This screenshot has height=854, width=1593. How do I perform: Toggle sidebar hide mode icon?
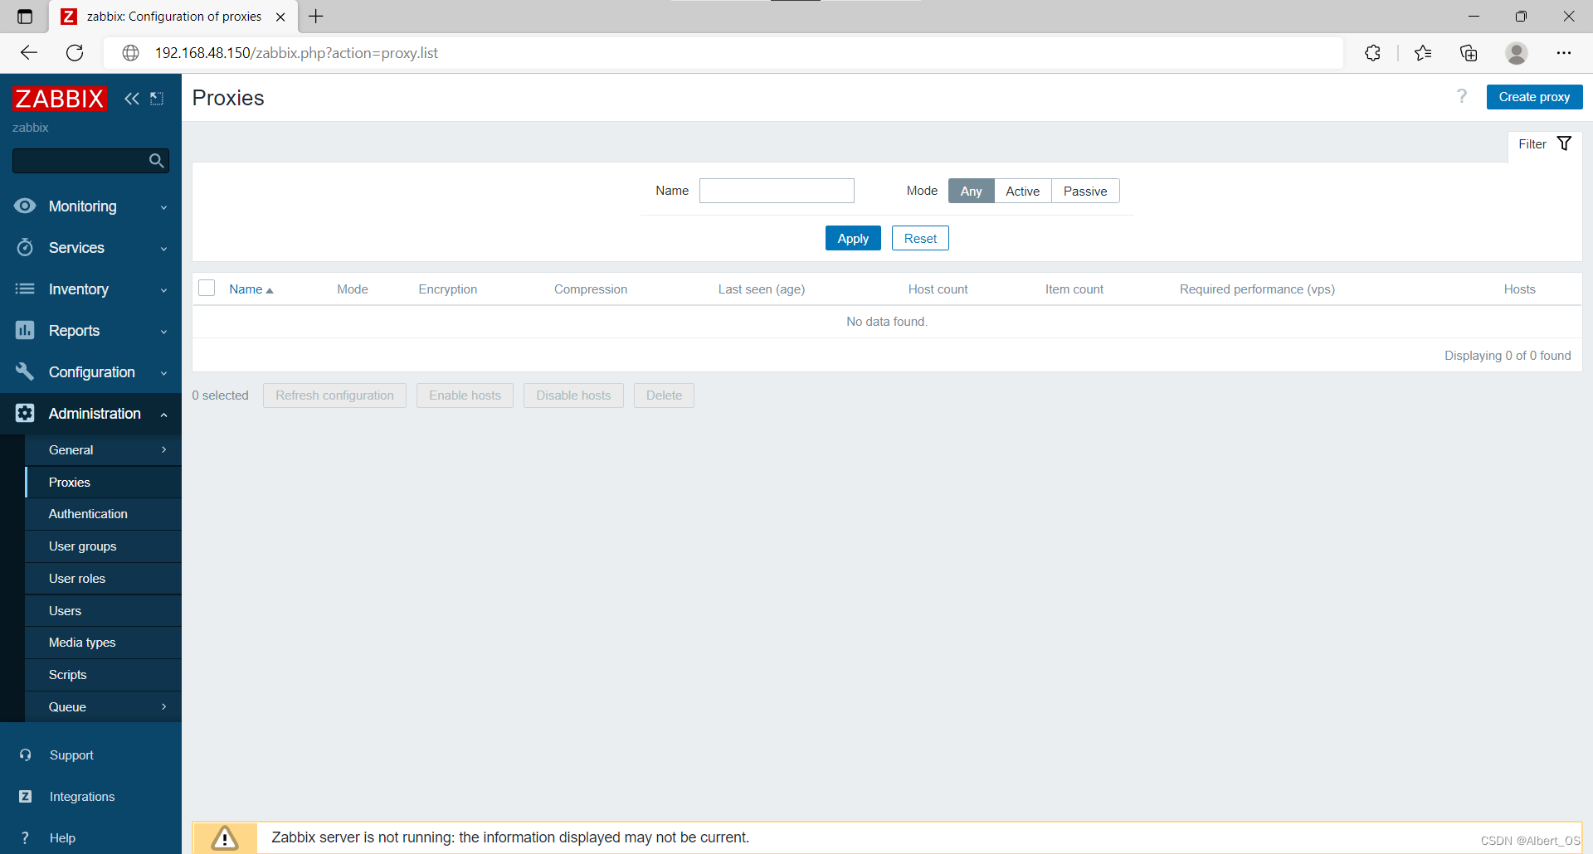coord(157,99)
